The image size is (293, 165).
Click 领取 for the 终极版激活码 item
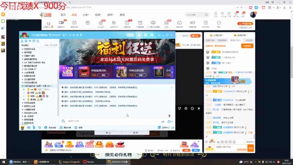click(x=103, y=75)
